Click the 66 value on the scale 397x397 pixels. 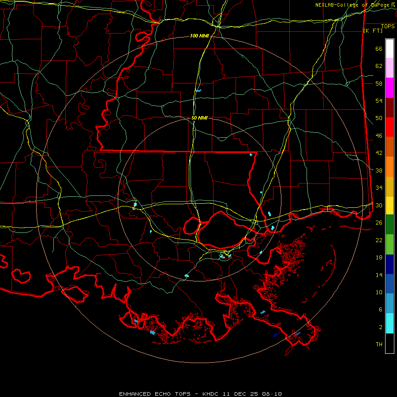[379, 49]
